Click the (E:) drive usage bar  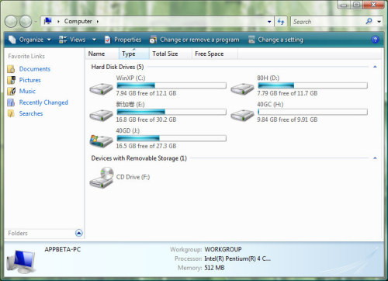171,112
